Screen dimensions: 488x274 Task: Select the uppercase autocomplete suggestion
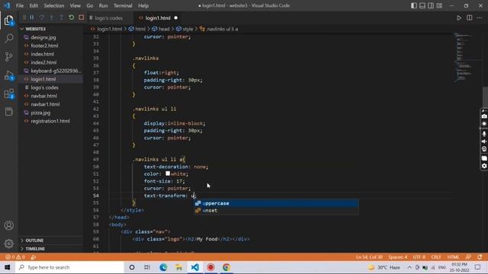276,203
